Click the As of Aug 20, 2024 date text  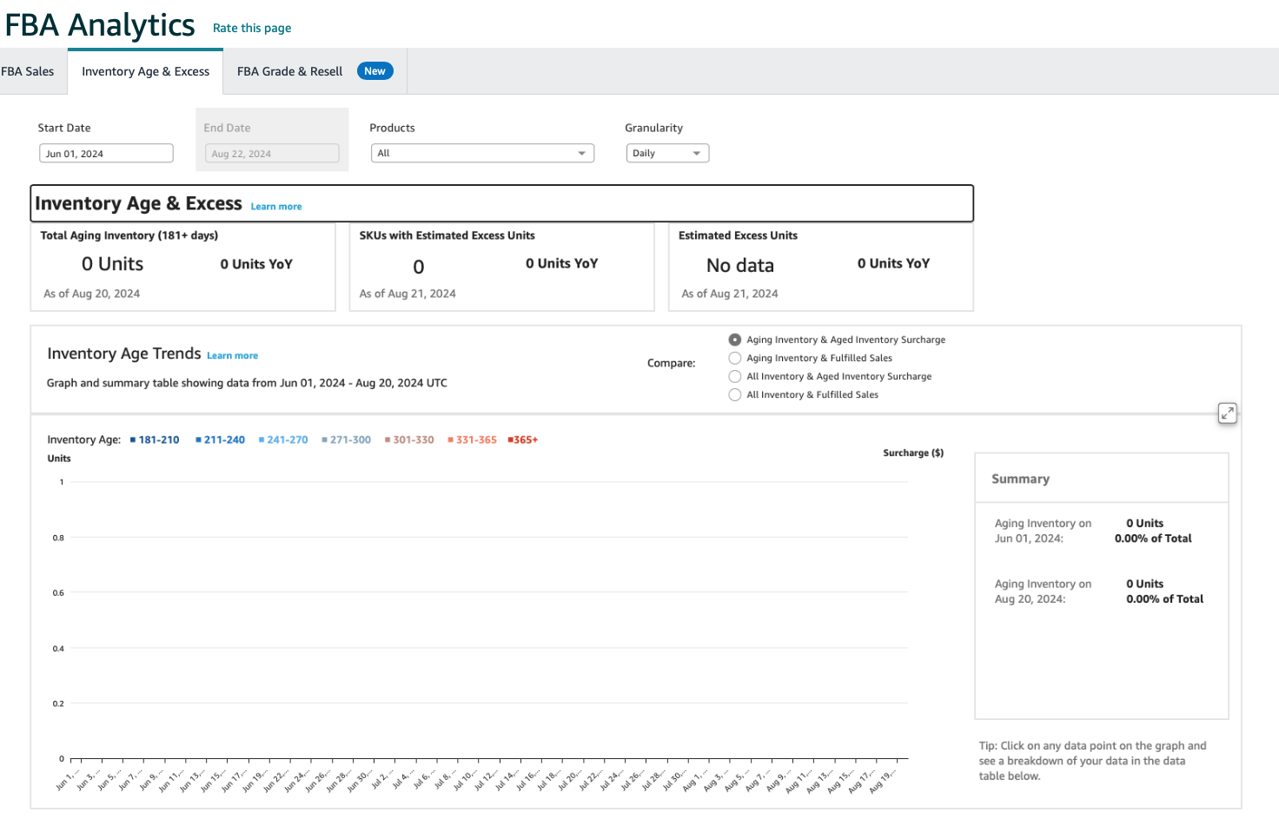[x=91, y=294]
